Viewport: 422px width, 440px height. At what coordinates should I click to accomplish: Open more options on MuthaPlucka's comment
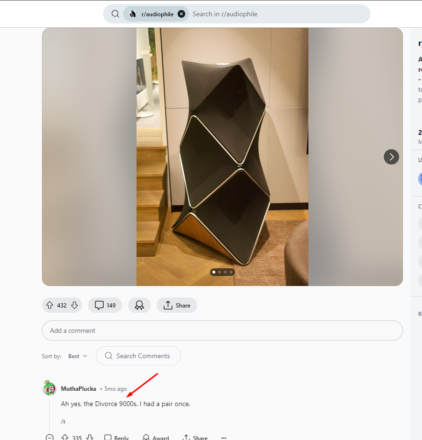point(224,438)
